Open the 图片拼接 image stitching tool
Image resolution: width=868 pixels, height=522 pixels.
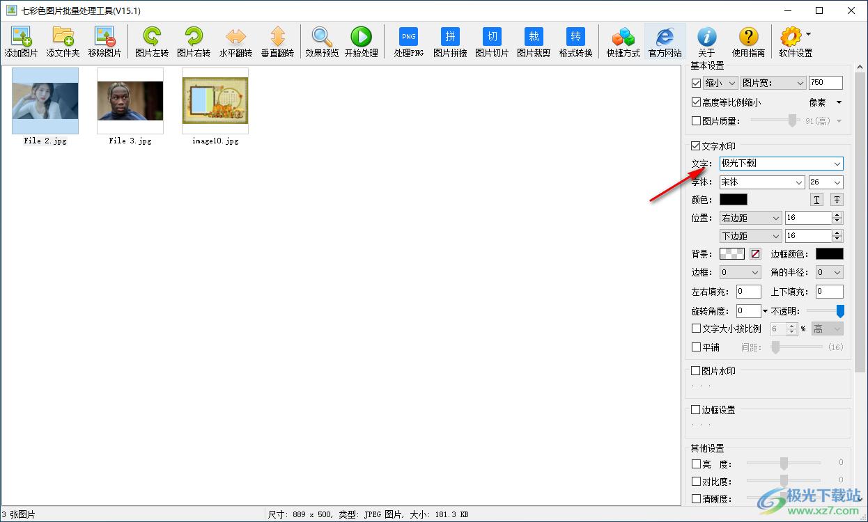[450, 42]
